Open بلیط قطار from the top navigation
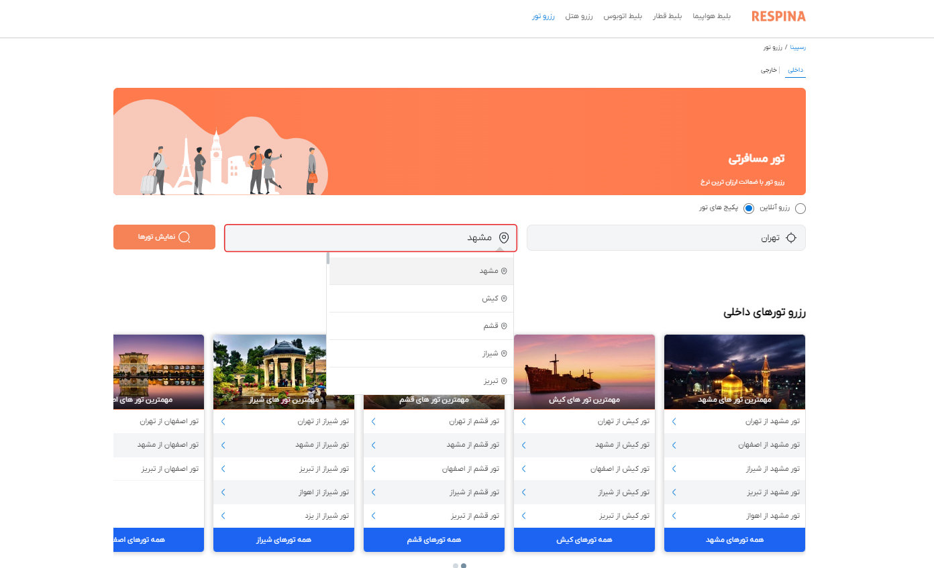Viewport: 934px width, 568px height. (x=666, y=16)
